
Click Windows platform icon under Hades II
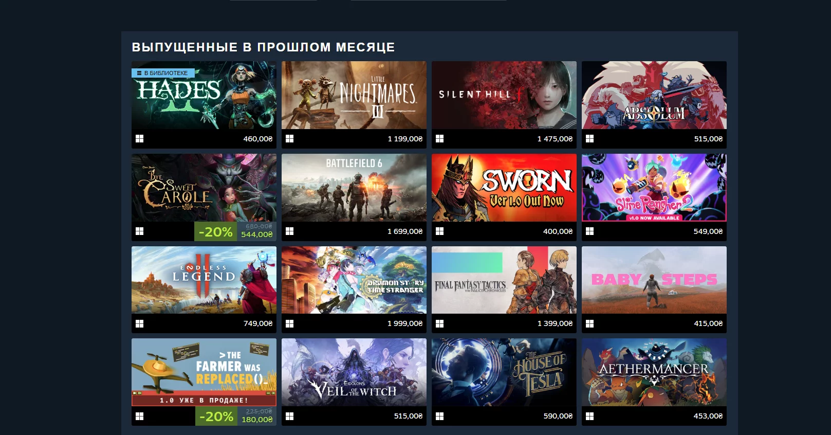pyautogui.click(x=139, y=139)
